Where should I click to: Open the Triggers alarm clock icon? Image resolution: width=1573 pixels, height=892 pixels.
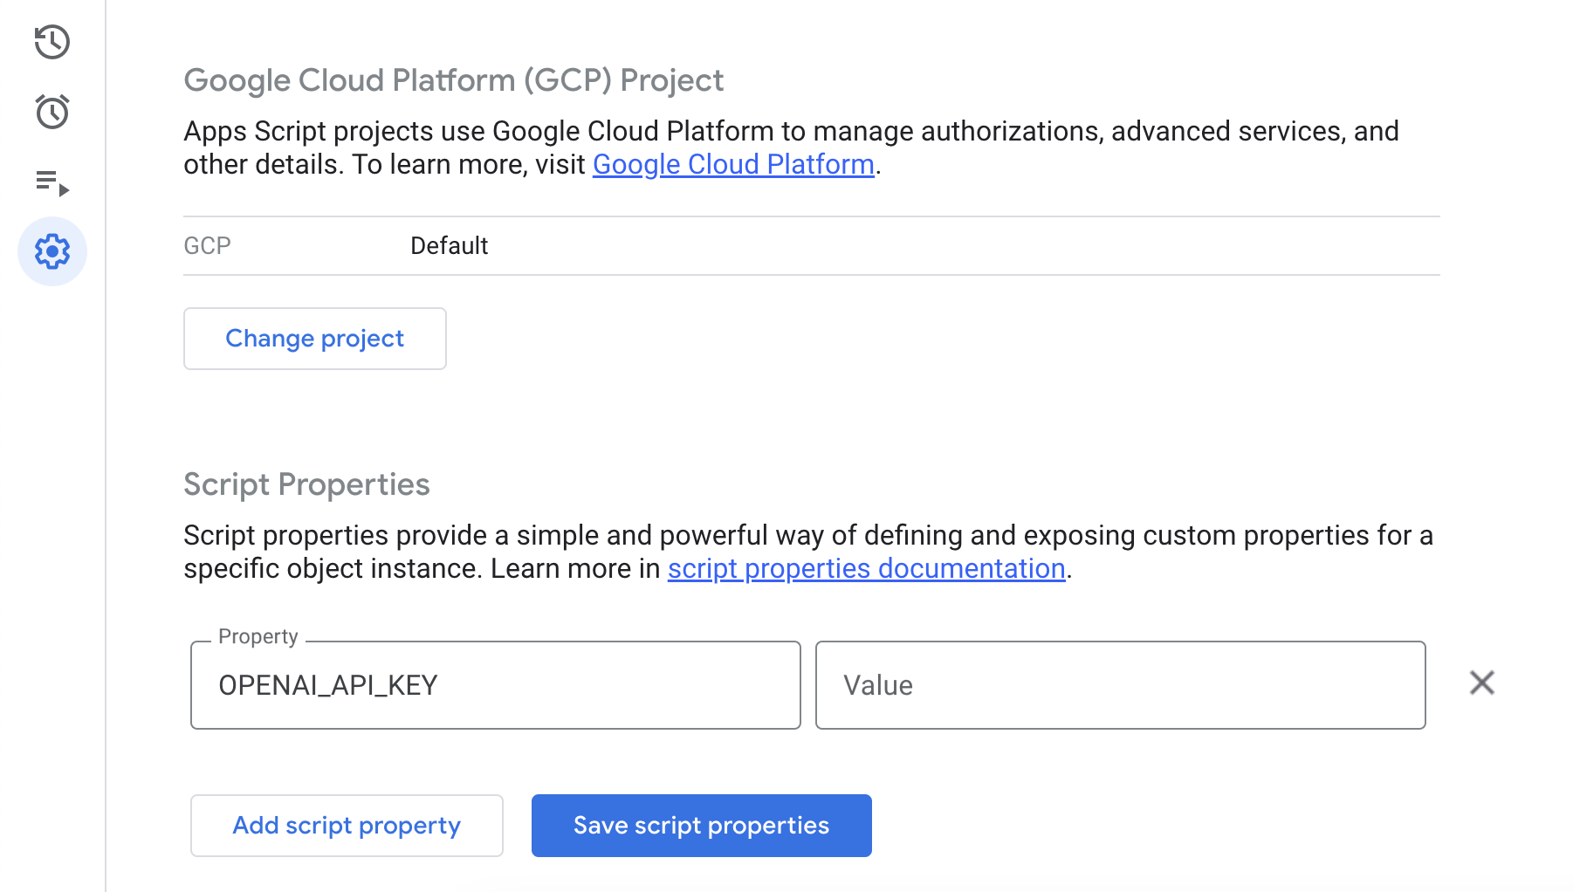[52, 112]
